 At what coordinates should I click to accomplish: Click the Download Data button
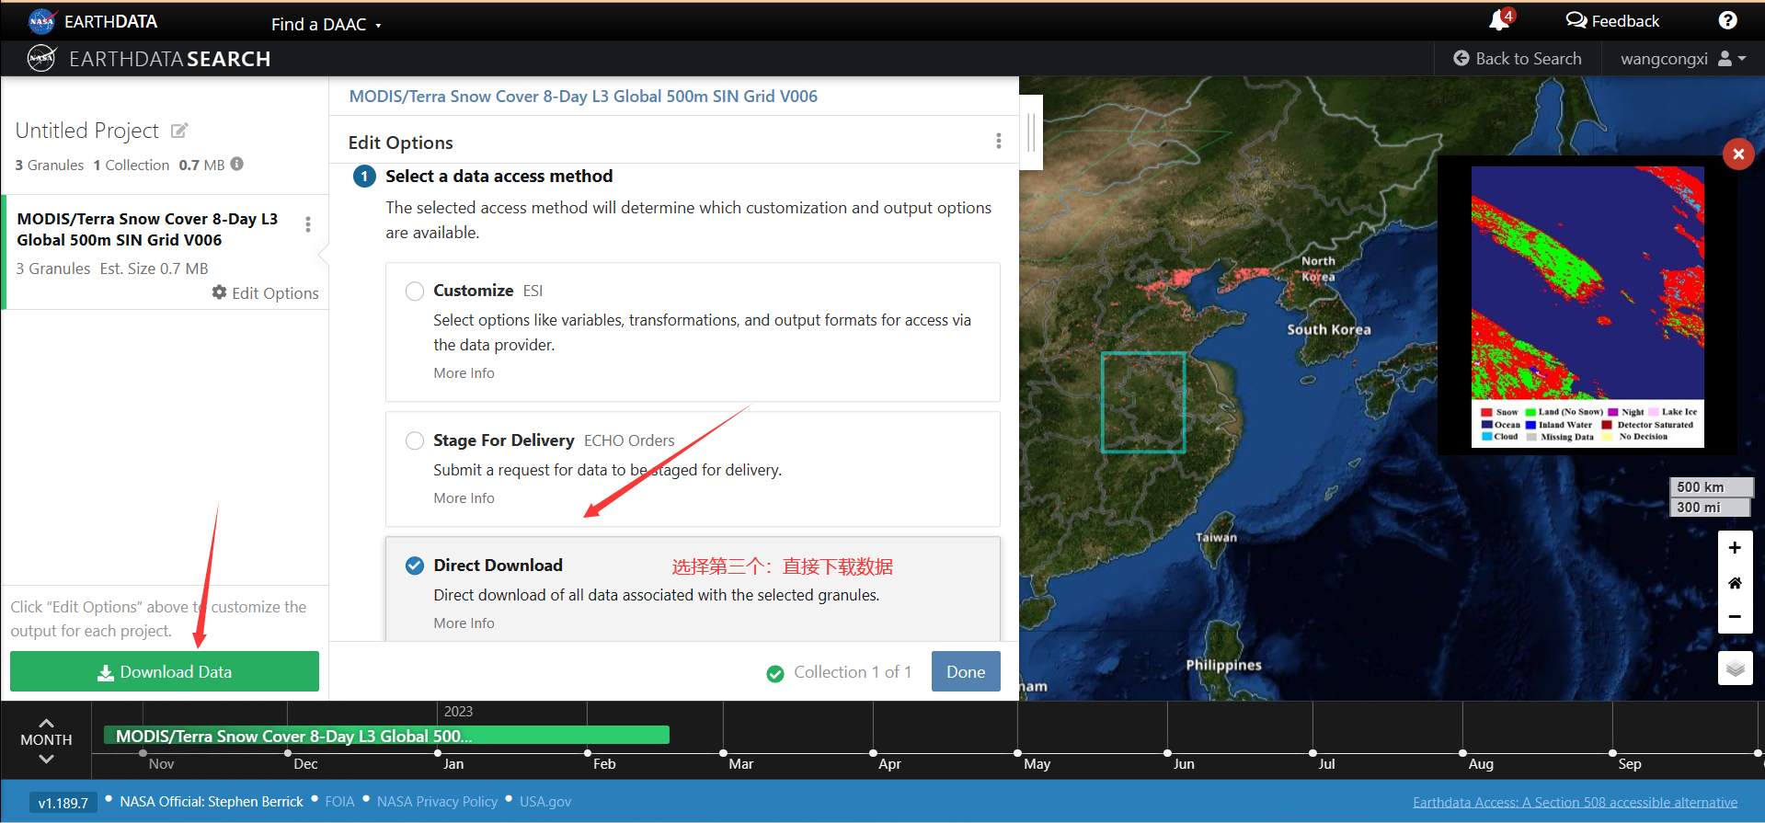(165, 671)
